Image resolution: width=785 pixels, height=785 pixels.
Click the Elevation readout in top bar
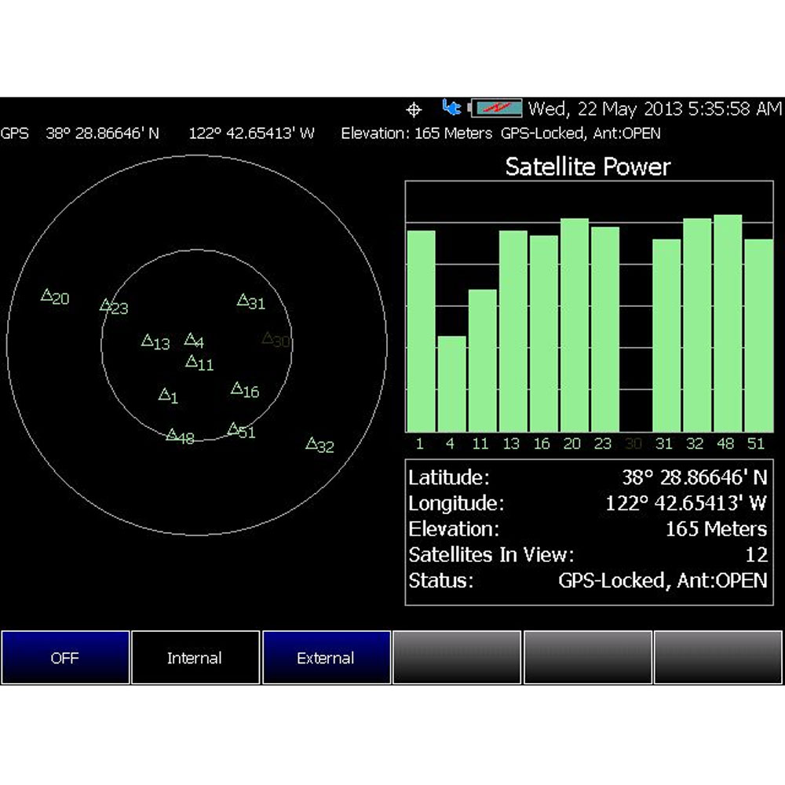(416, 133)
